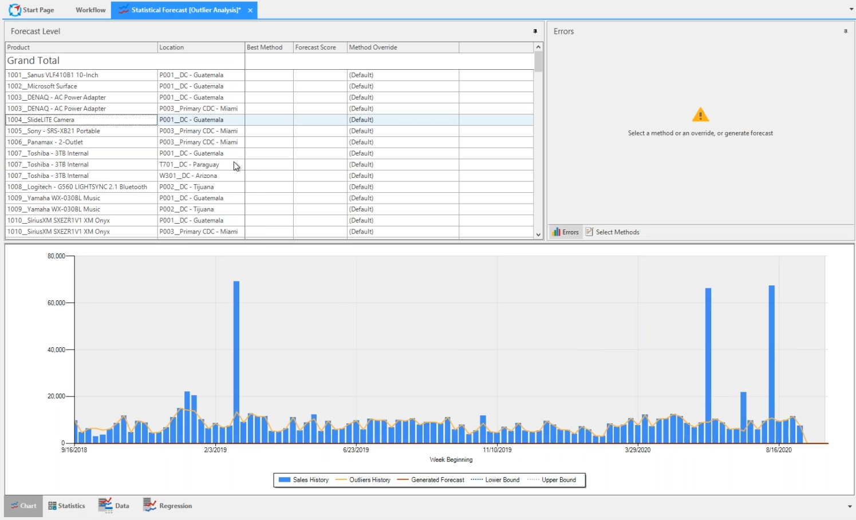The height and width of the screenshot is (520, 856).
Task: Select the 1008__Logitech G560 LIGHTSYNC row
Action: [269, 187]
